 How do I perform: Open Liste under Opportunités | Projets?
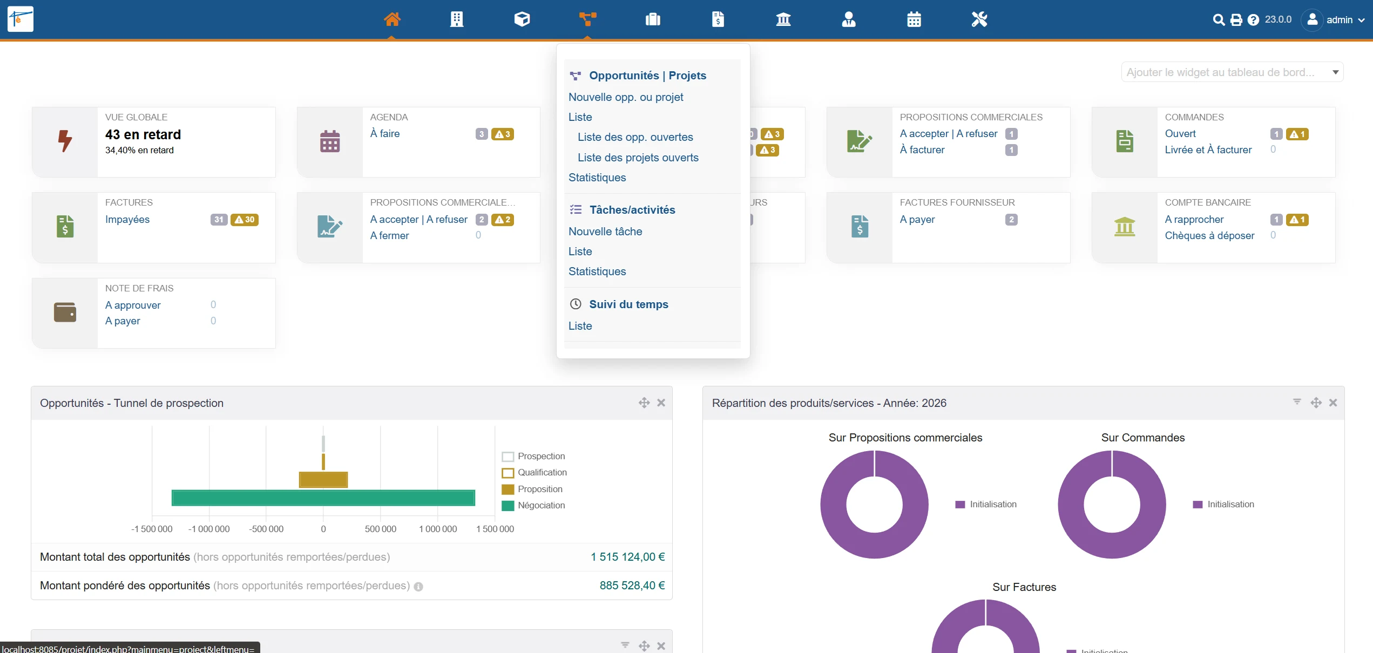pyautogui.click(x=580, y=117)
